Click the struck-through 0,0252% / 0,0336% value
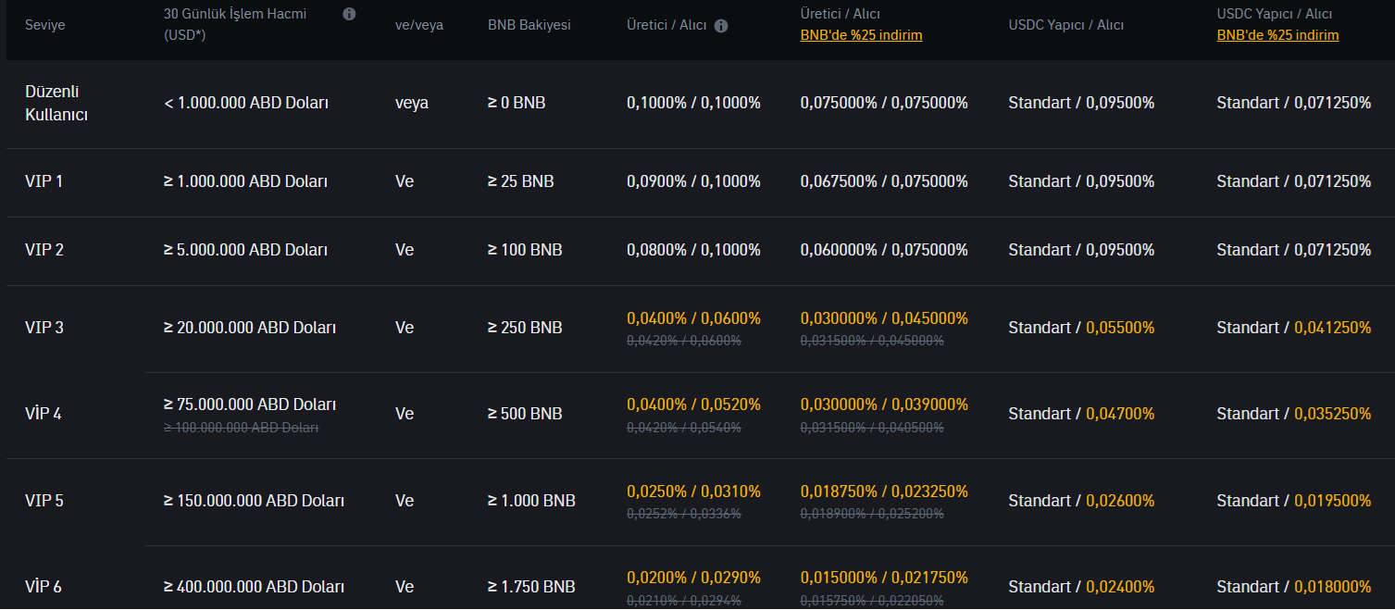 pos(684,514)
